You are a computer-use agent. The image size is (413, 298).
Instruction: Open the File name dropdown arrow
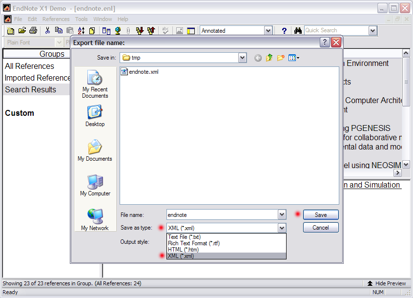coord(282,214)
